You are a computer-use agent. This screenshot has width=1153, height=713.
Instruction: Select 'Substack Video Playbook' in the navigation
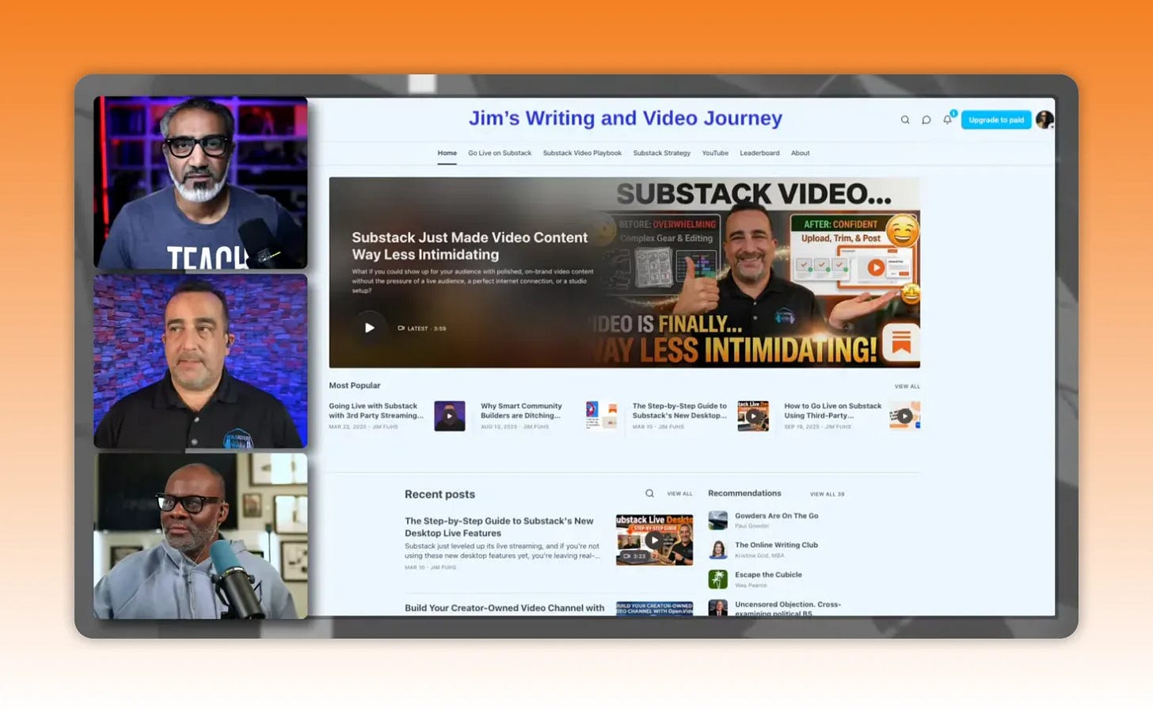[x=582, y=153]
